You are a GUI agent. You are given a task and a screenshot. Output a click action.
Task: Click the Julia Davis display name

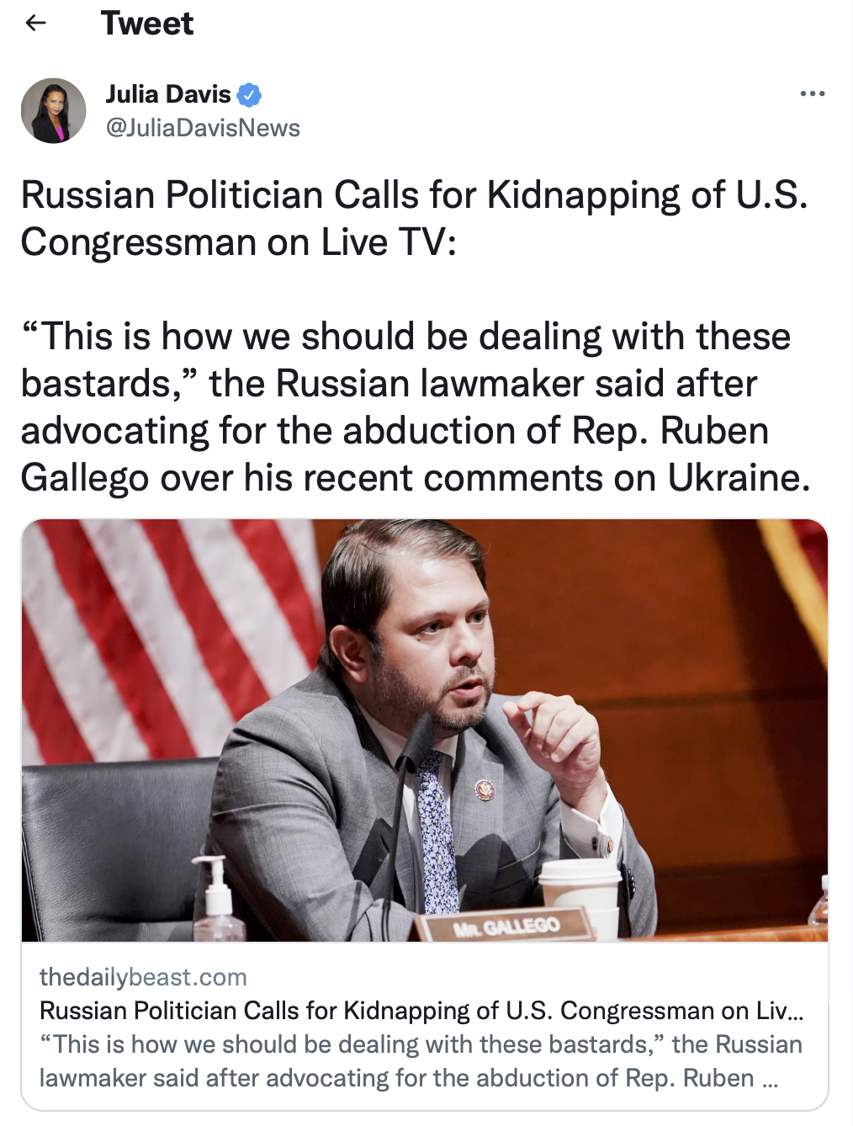click(168, 94)
